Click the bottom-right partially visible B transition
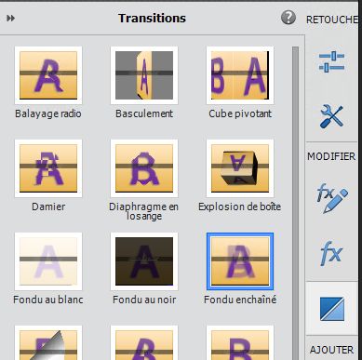 pyautogui.click(x=240, y=342)
